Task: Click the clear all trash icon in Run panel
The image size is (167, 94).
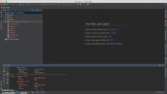Action: [x=8, y=83]
